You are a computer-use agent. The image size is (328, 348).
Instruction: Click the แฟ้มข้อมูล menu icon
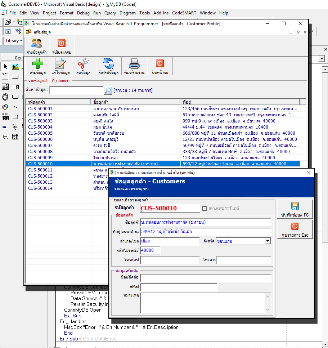click(x=28, y=32)
